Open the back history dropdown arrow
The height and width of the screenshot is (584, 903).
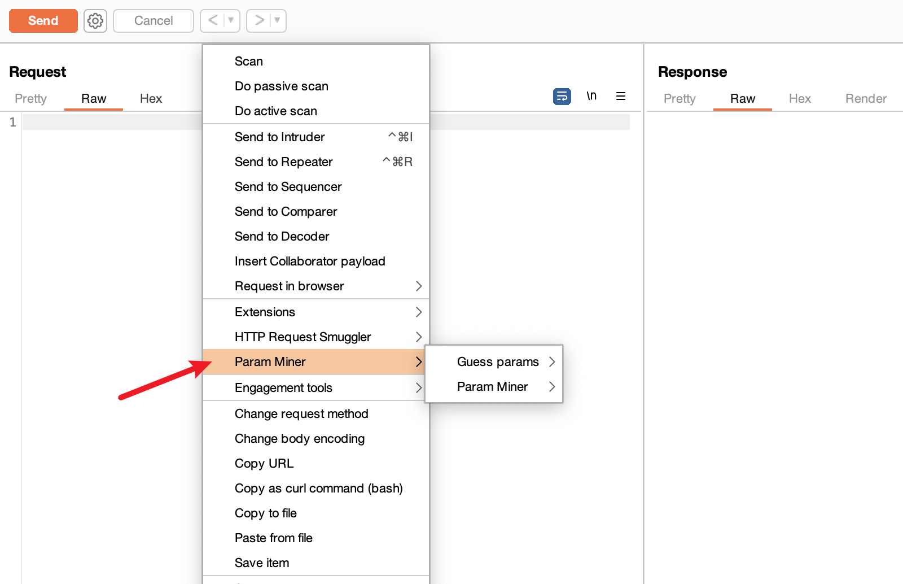coord(231,20)
